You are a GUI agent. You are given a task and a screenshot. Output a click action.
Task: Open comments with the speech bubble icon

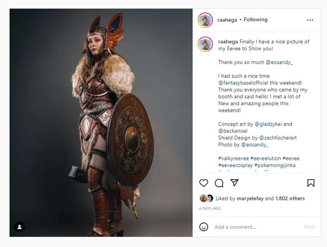219,183
